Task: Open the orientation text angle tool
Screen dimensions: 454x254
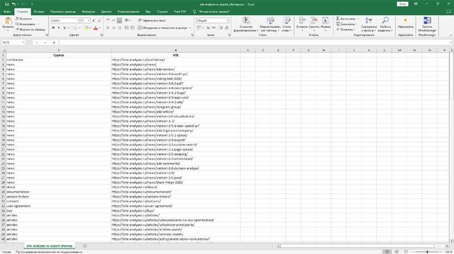Action: tap(127, 20)
